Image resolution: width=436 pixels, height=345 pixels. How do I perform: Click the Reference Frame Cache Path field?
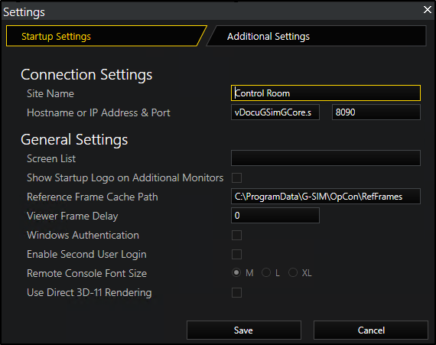pos(326,197)
